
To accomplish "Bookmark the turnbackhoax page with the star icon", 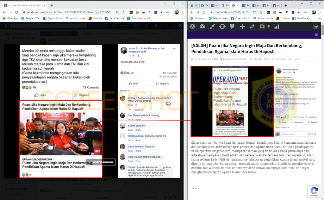I will [x=261, y=12].
